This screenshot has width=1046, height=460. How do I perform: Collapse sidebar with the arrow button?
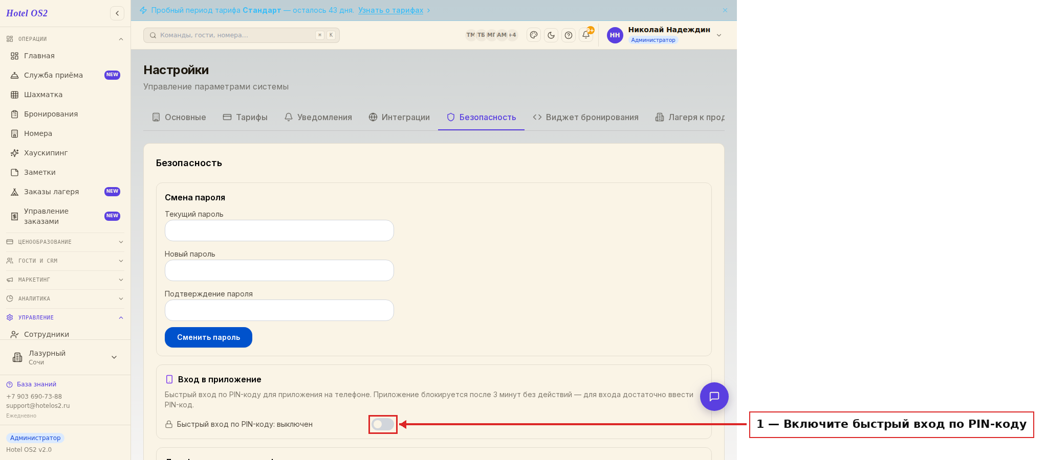click(117, 13)
